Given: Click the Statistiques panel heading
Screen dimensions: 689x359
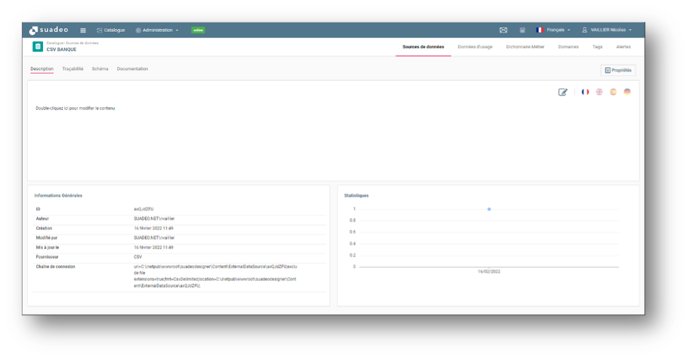Looking at the screenshot, I should (x=356, y=196).
